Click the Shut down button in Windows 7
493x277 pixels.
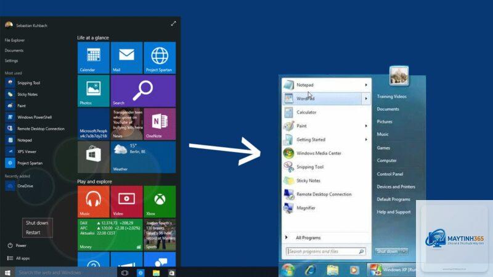[x=388, y=251]
